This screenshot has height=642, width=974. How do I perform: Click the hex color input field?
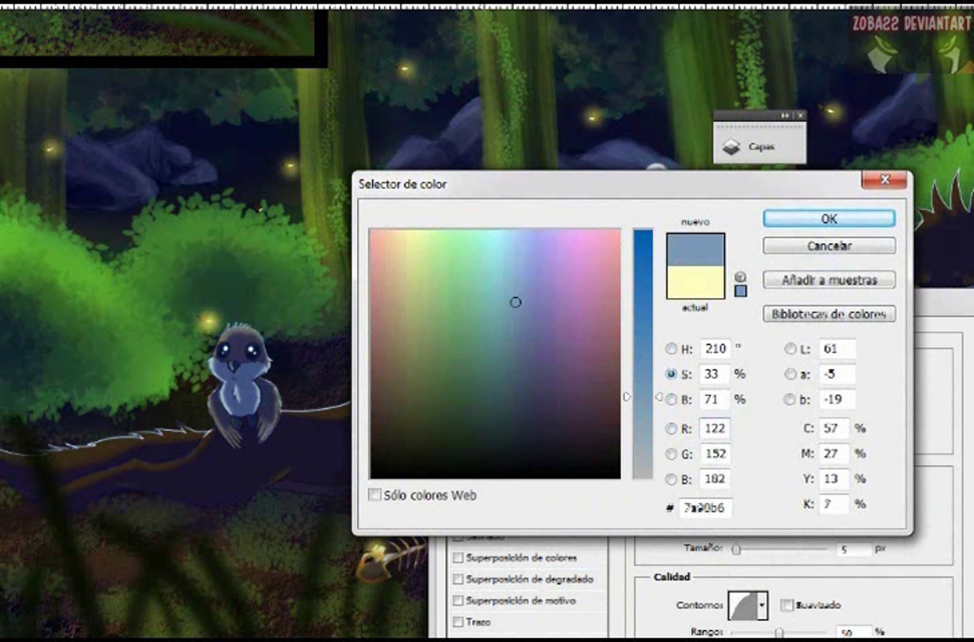(x=705, y=508)
